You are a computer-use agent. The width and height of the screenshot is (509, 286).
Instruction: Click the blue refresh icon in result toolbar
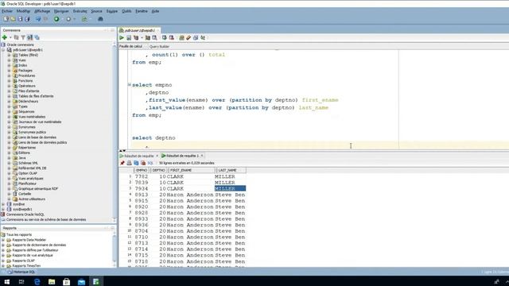(x=136, y=163)
